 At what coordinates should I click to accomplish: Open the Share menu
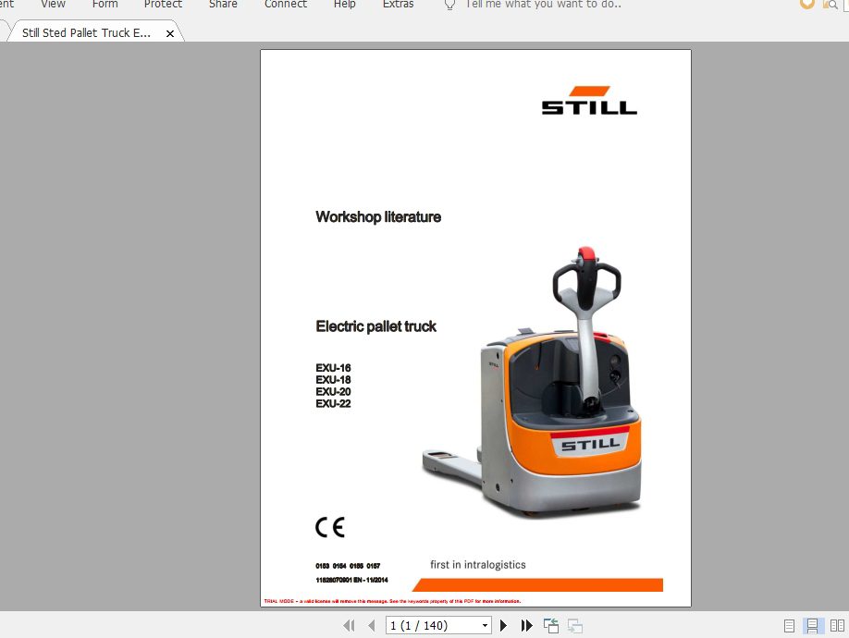(x=223, y=5)
